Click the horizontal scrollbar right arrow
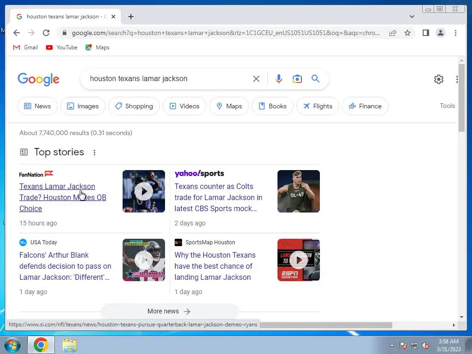 point(454,325)
